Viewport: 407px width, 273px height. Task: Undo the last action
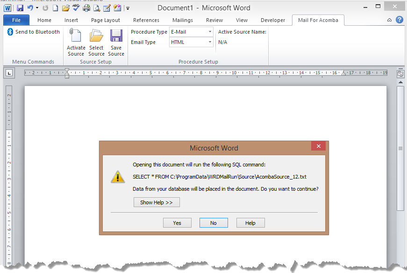pos(30,8)
